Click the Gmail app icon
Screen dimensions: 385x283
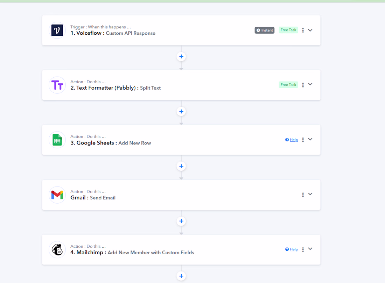[57, 195]
